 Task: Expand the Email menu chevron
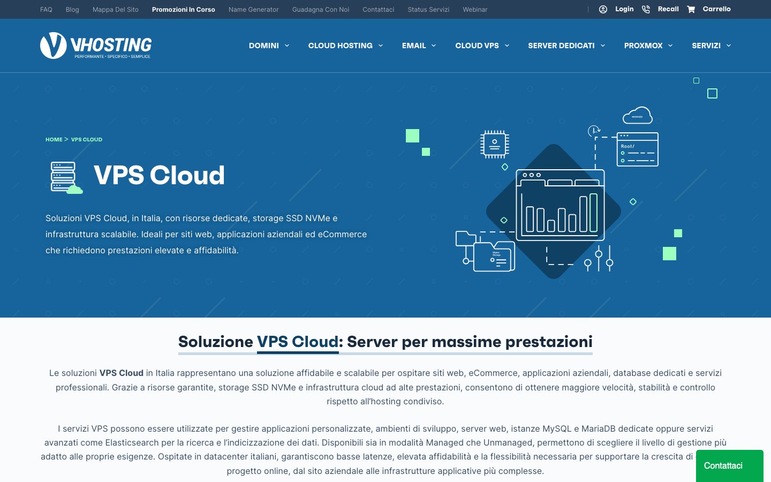tap(434, 46)
